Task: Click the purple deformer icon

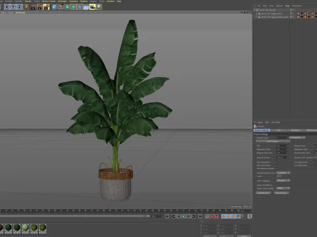Action: (x=80, y=7)
